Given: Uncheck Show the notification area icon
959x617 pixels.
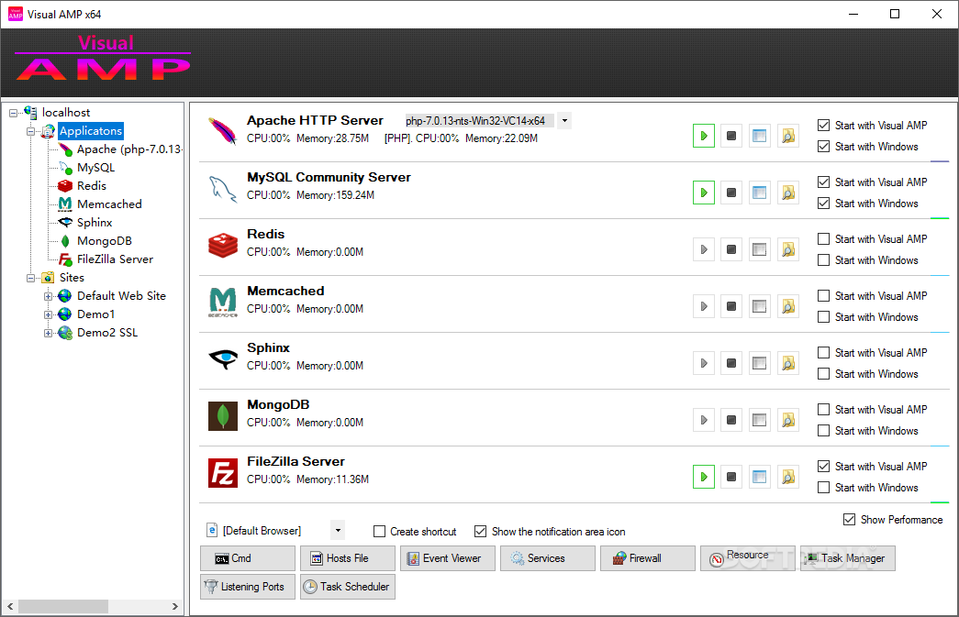Looking at the screenshot, I should 481,532.
